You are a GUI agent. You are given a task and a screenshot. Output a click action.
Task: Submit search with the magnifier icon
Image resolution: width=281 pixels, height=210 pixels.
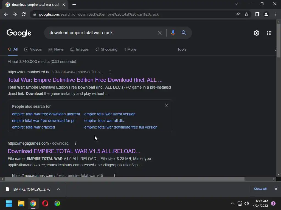pos(184,33)
